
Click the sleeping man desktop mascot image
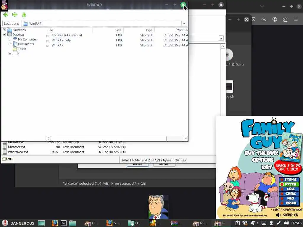tap(159, 207)
